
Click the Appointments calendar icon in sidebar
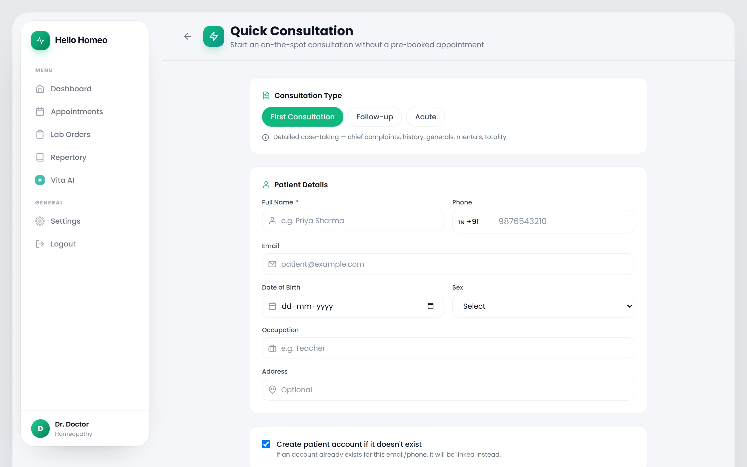[40, 112]
